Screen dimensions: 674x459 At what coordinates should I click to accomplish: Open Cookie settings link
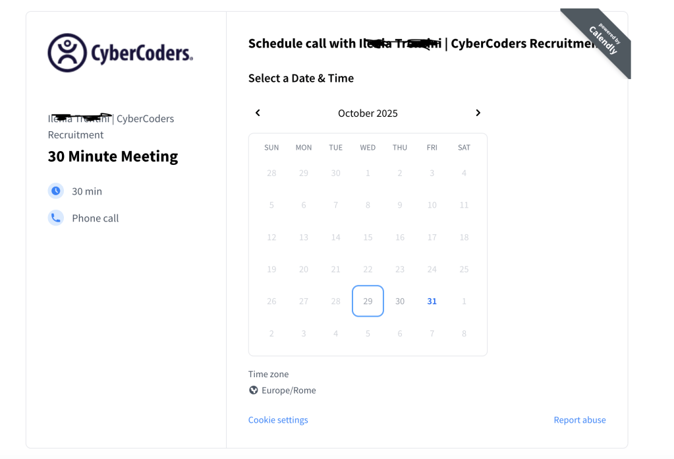point(278,420)
